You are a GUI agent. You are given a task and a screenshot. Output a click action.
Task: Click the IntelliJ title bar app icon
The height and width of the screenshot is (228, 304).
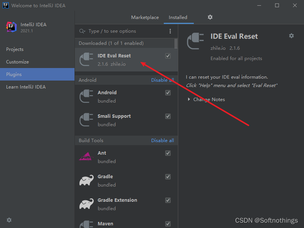pyautogui.click(x=6, y=5)
